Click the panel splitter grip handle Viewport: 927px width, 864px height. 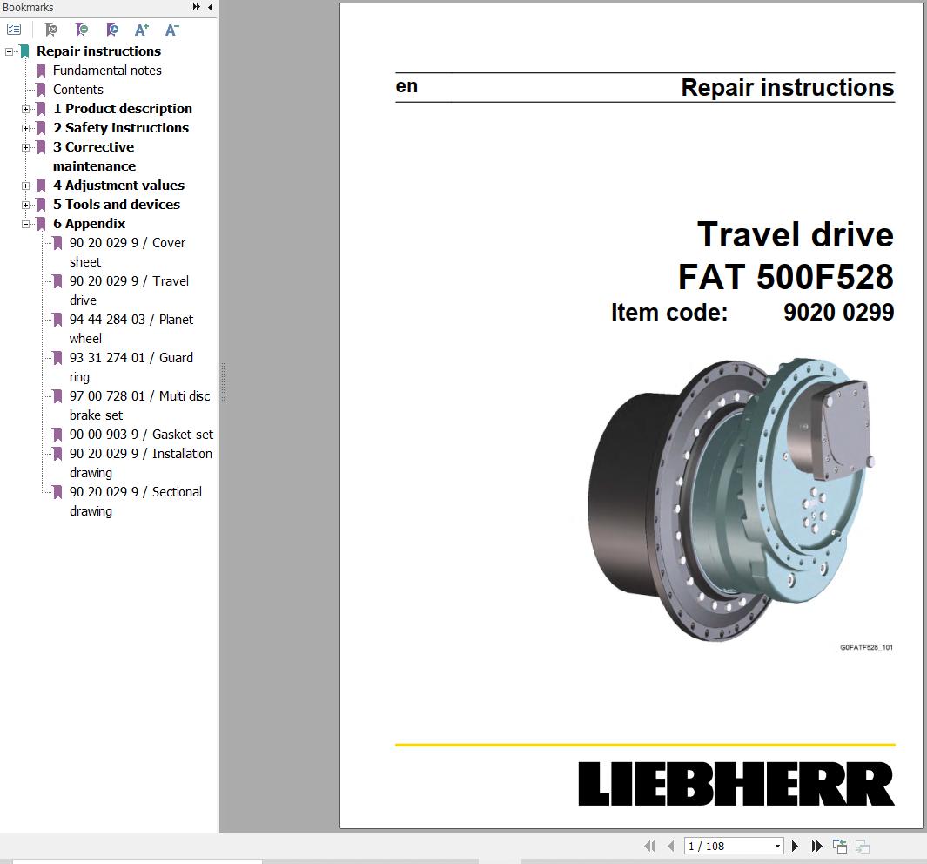(x=223, y=382)
